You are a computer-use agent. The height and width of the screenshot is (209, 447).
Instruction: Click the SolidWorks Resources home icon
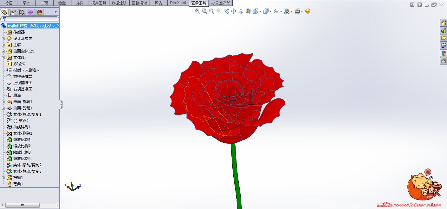[x=444, y=23]
